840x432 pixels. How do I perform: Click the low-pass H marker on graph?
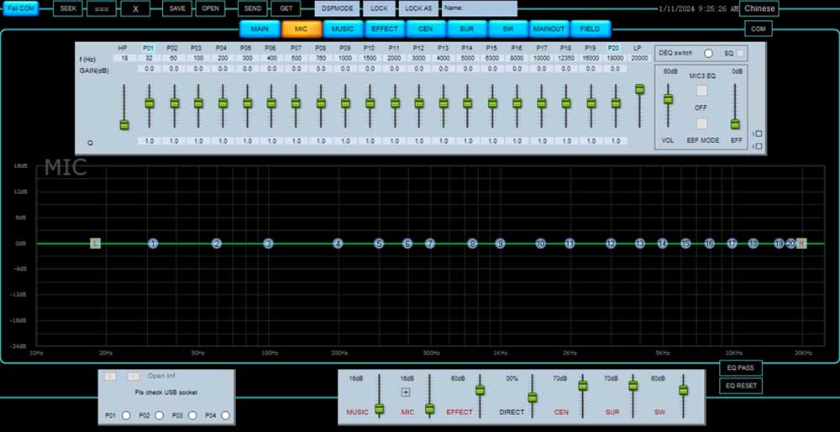801,244
